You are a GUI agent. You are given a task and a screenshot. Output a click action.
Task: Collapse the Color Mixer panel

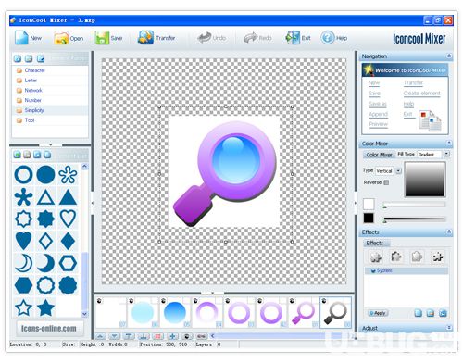[x=449, y=144]
